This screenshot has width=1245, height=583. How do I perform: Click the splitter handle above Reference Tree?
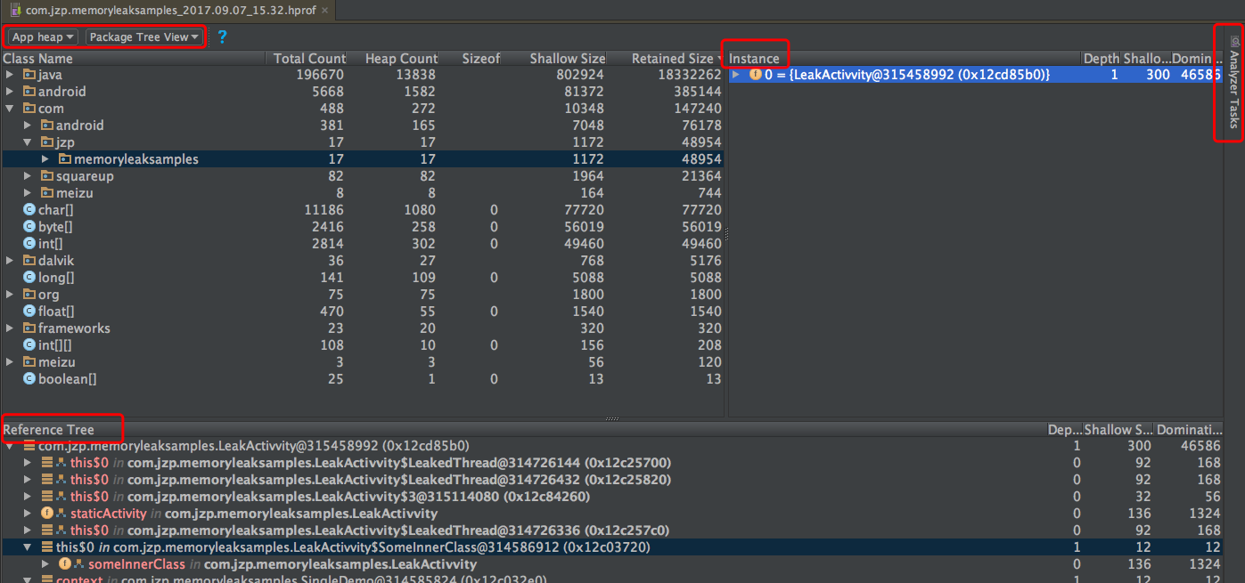tap(611, 418)
